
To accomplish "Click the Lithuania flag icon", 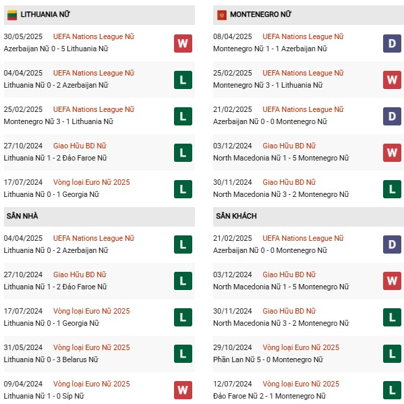I will (x=12, y=15).
